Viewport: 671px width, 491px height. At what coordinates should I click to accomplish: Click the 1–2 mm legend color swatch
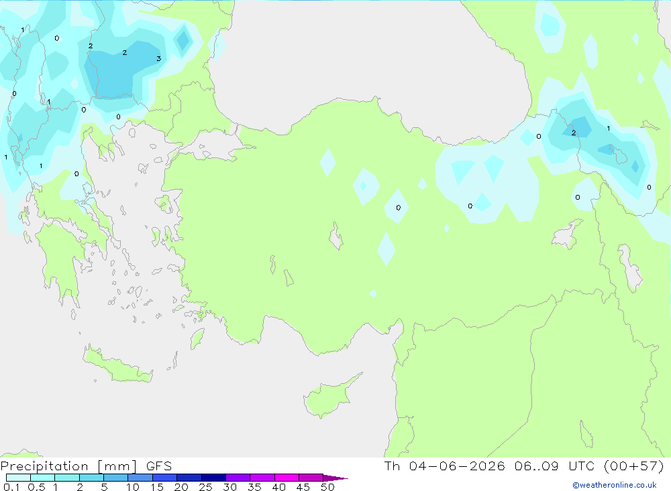(x=67, y=478)
